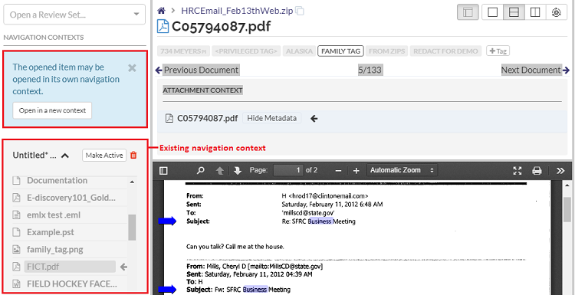Toggle the ALASKA tag
Screen dimensions: 575x295
point(299,51)
